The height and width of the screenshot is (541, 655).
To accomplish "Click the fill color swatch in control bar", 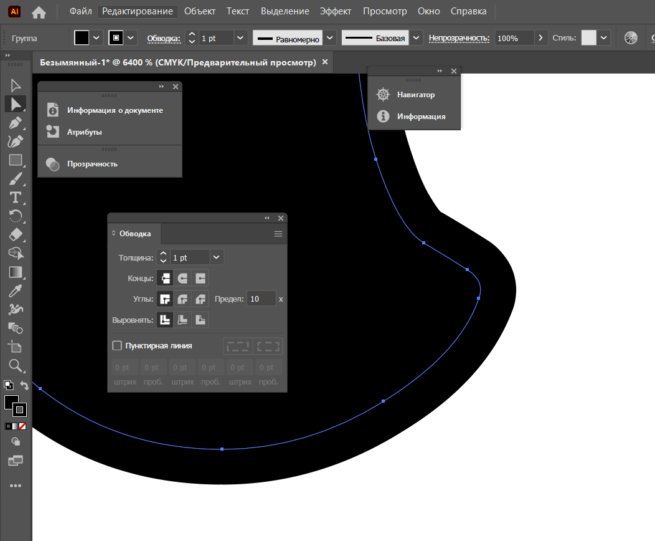I will (x=82, y=38).
